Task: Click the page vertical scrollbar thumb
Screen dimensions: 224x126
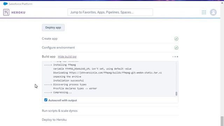Action: 222,121
